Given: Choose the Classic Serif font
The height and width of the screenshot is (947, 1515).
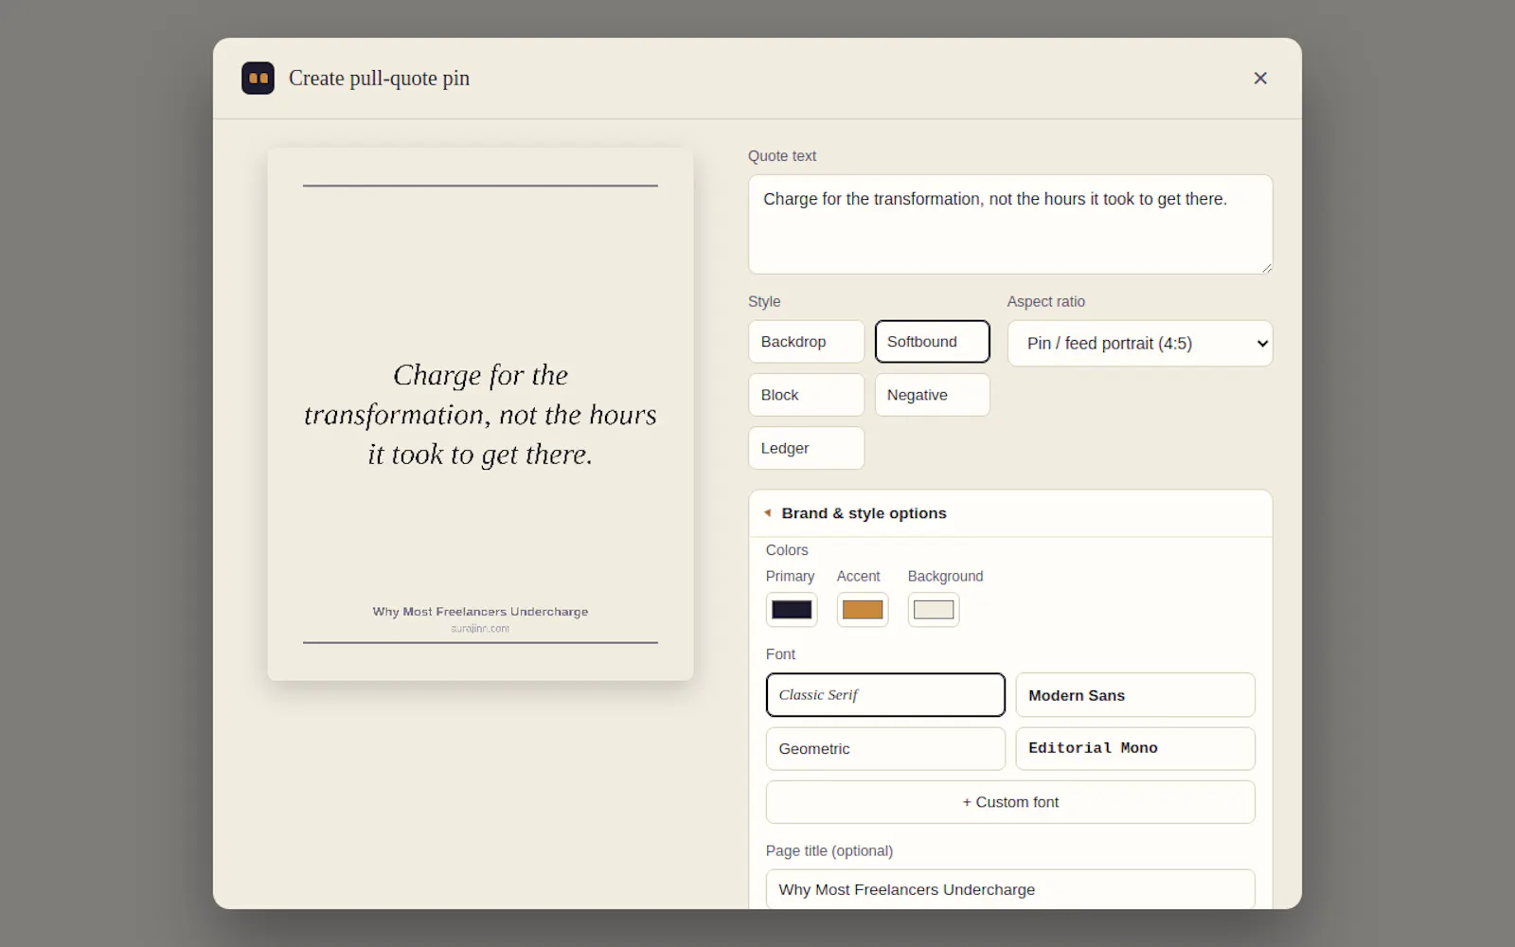Looking at the screenshot, I should coord(885,695).
